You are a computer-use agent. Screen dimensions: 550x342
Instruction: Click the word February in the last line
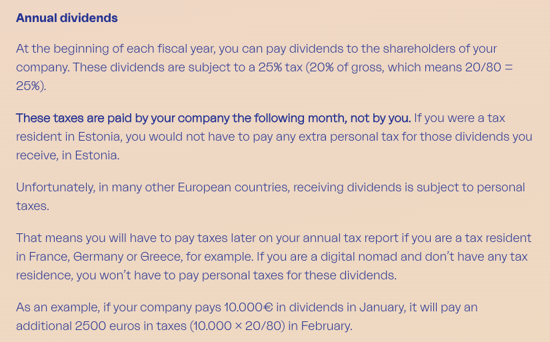click(x=326, y=326)
